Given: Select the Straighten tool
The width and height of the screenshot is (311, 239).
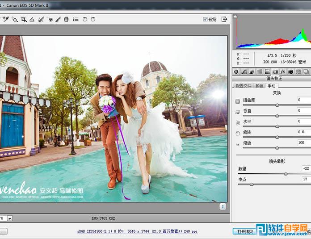Looking at the screenshot, I should 32,19.
